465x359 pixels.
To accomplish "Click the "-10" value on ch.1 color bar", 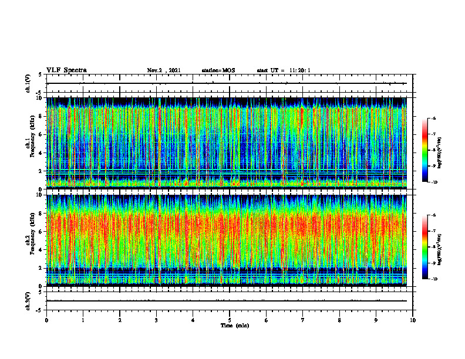I will 434,182.
